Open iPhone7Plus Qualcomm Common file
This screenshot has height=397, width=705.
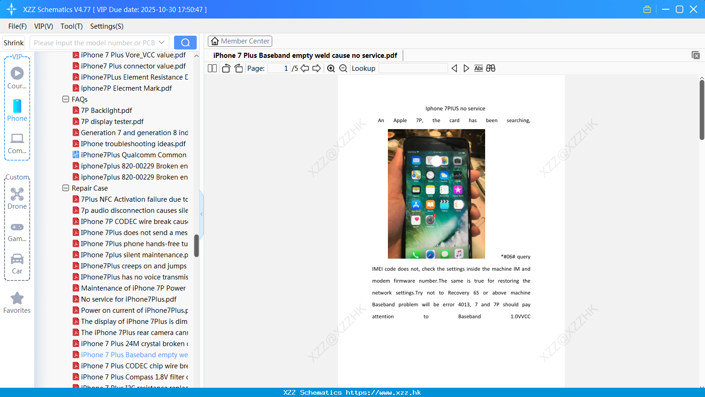pos(130,155)
